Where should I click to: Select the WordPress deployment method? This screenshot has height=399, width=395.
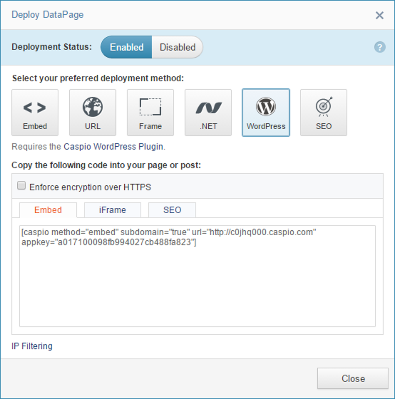266,112
